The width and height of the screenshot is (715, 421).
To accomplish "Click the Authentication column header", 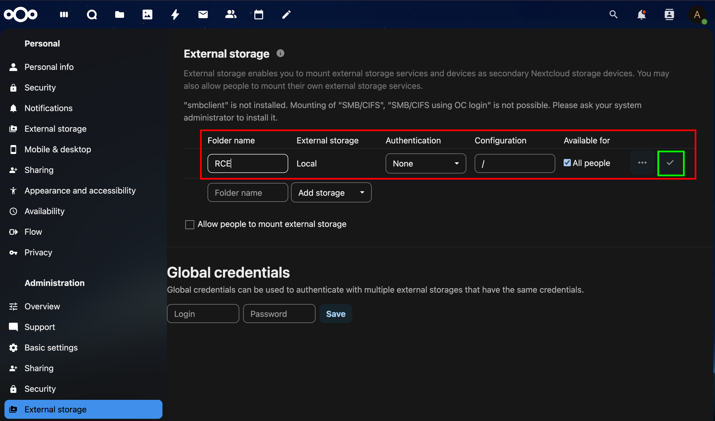I will pos(413,141).
